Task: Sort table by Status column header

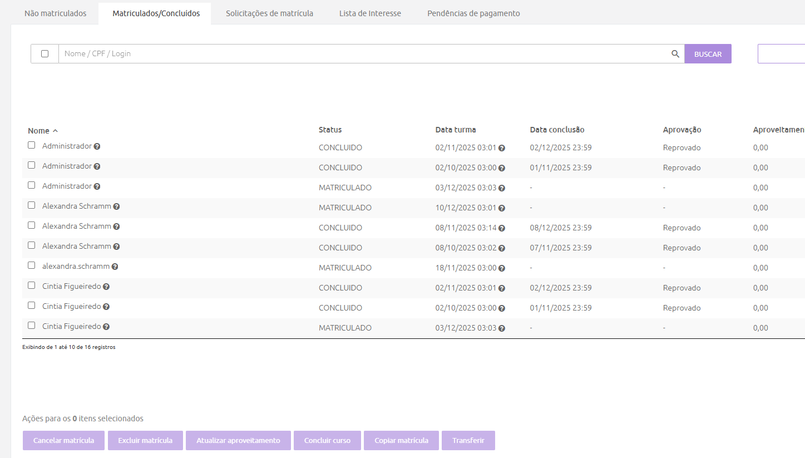Action: pyautogui.click(x=330, y=130)
